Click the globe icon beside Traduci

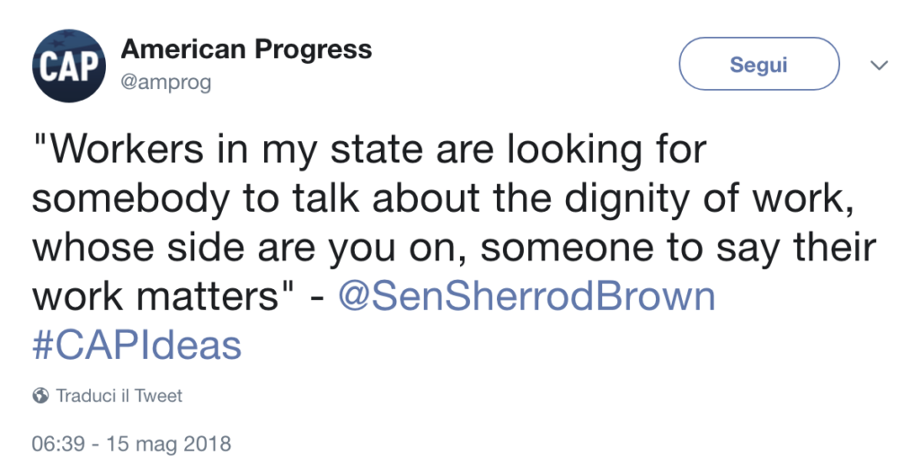(40, 396)
